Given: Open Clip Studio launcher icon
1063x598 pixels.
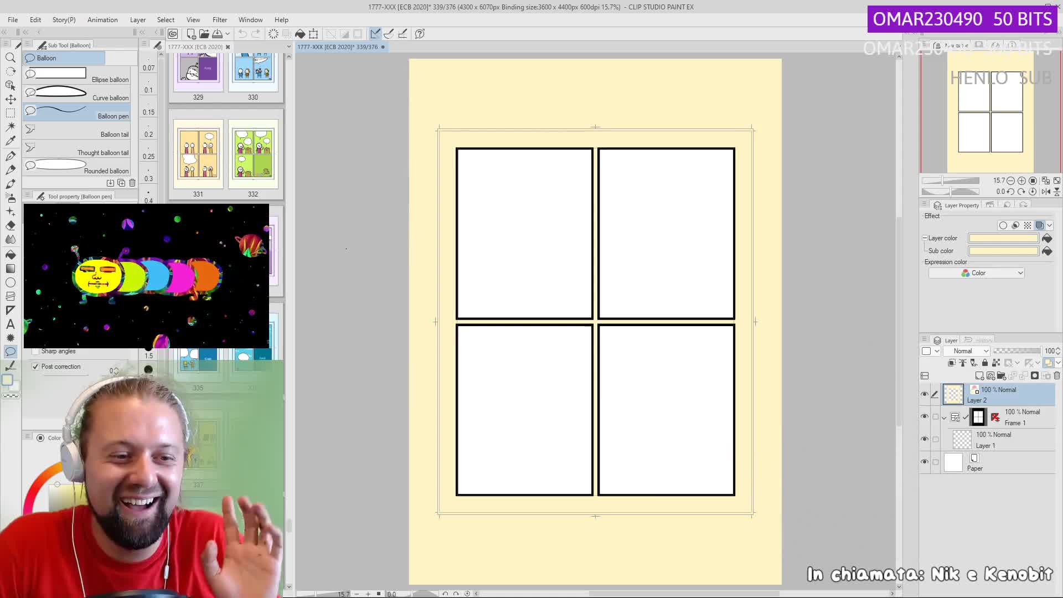Looking at the screenshot, I should click(173, 34).
